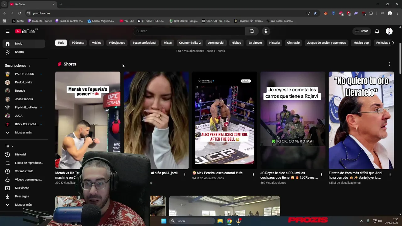Select the Gimnasio chip

[x=293, y=43]
